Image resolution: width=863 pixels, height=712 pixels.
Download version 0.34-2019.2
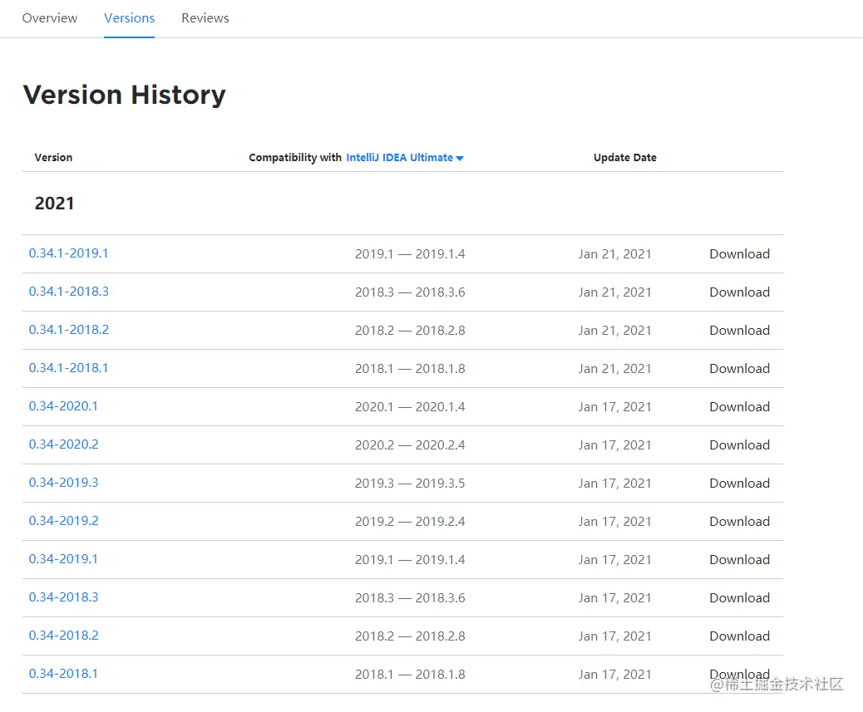click(x=739, y=521)
